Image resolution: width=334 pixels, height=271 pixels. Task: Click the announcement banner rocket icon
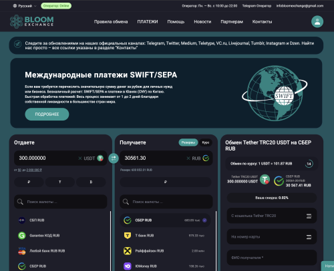coord(17,44)
